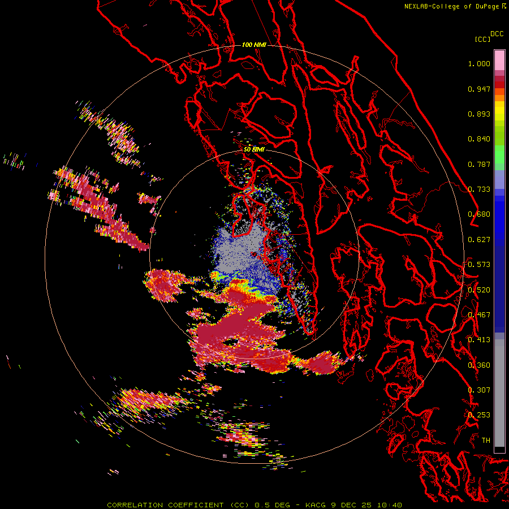Image resolution: width=509 pixels, height=509 pixels.
Task: Click the radar site center marker
Action: coord(254,255)
